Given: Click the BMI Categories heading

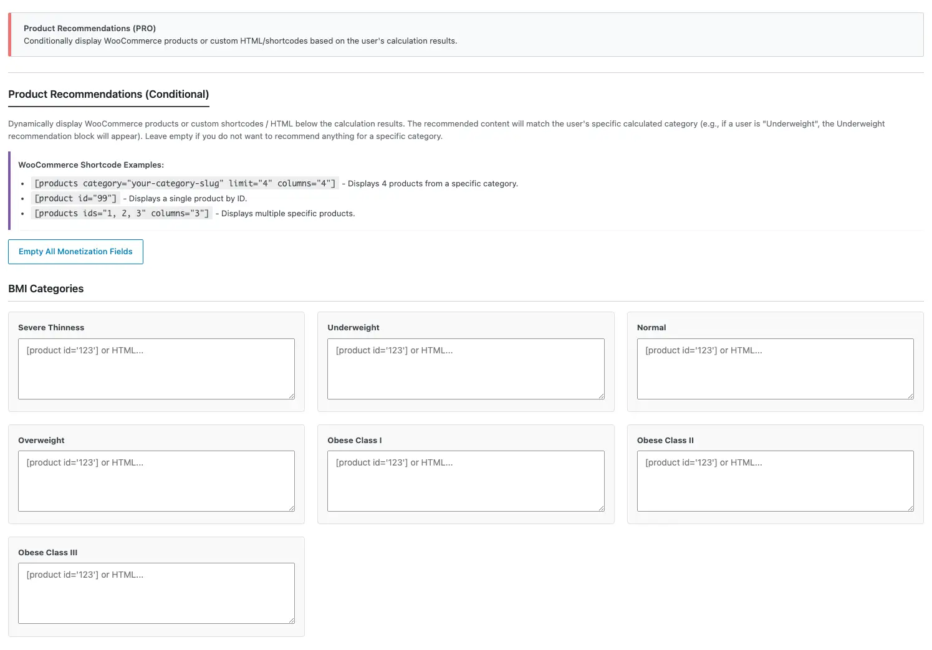Looking at the screenshot, I should tap(46, 289).
